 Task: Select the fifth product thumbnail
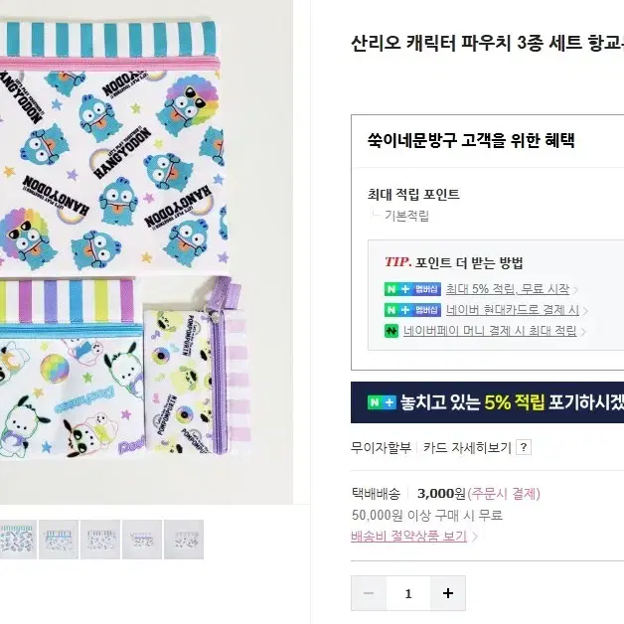tap(184, 540)
